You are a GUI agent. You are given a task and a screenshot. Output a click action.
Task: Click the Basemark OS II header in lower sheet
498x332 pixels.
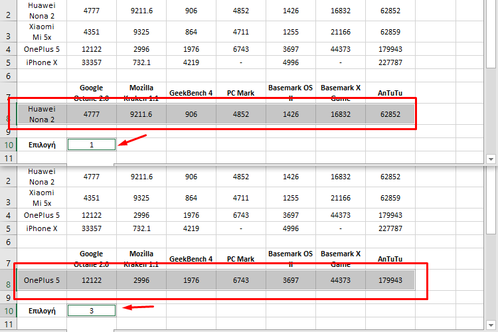(291, 259)
